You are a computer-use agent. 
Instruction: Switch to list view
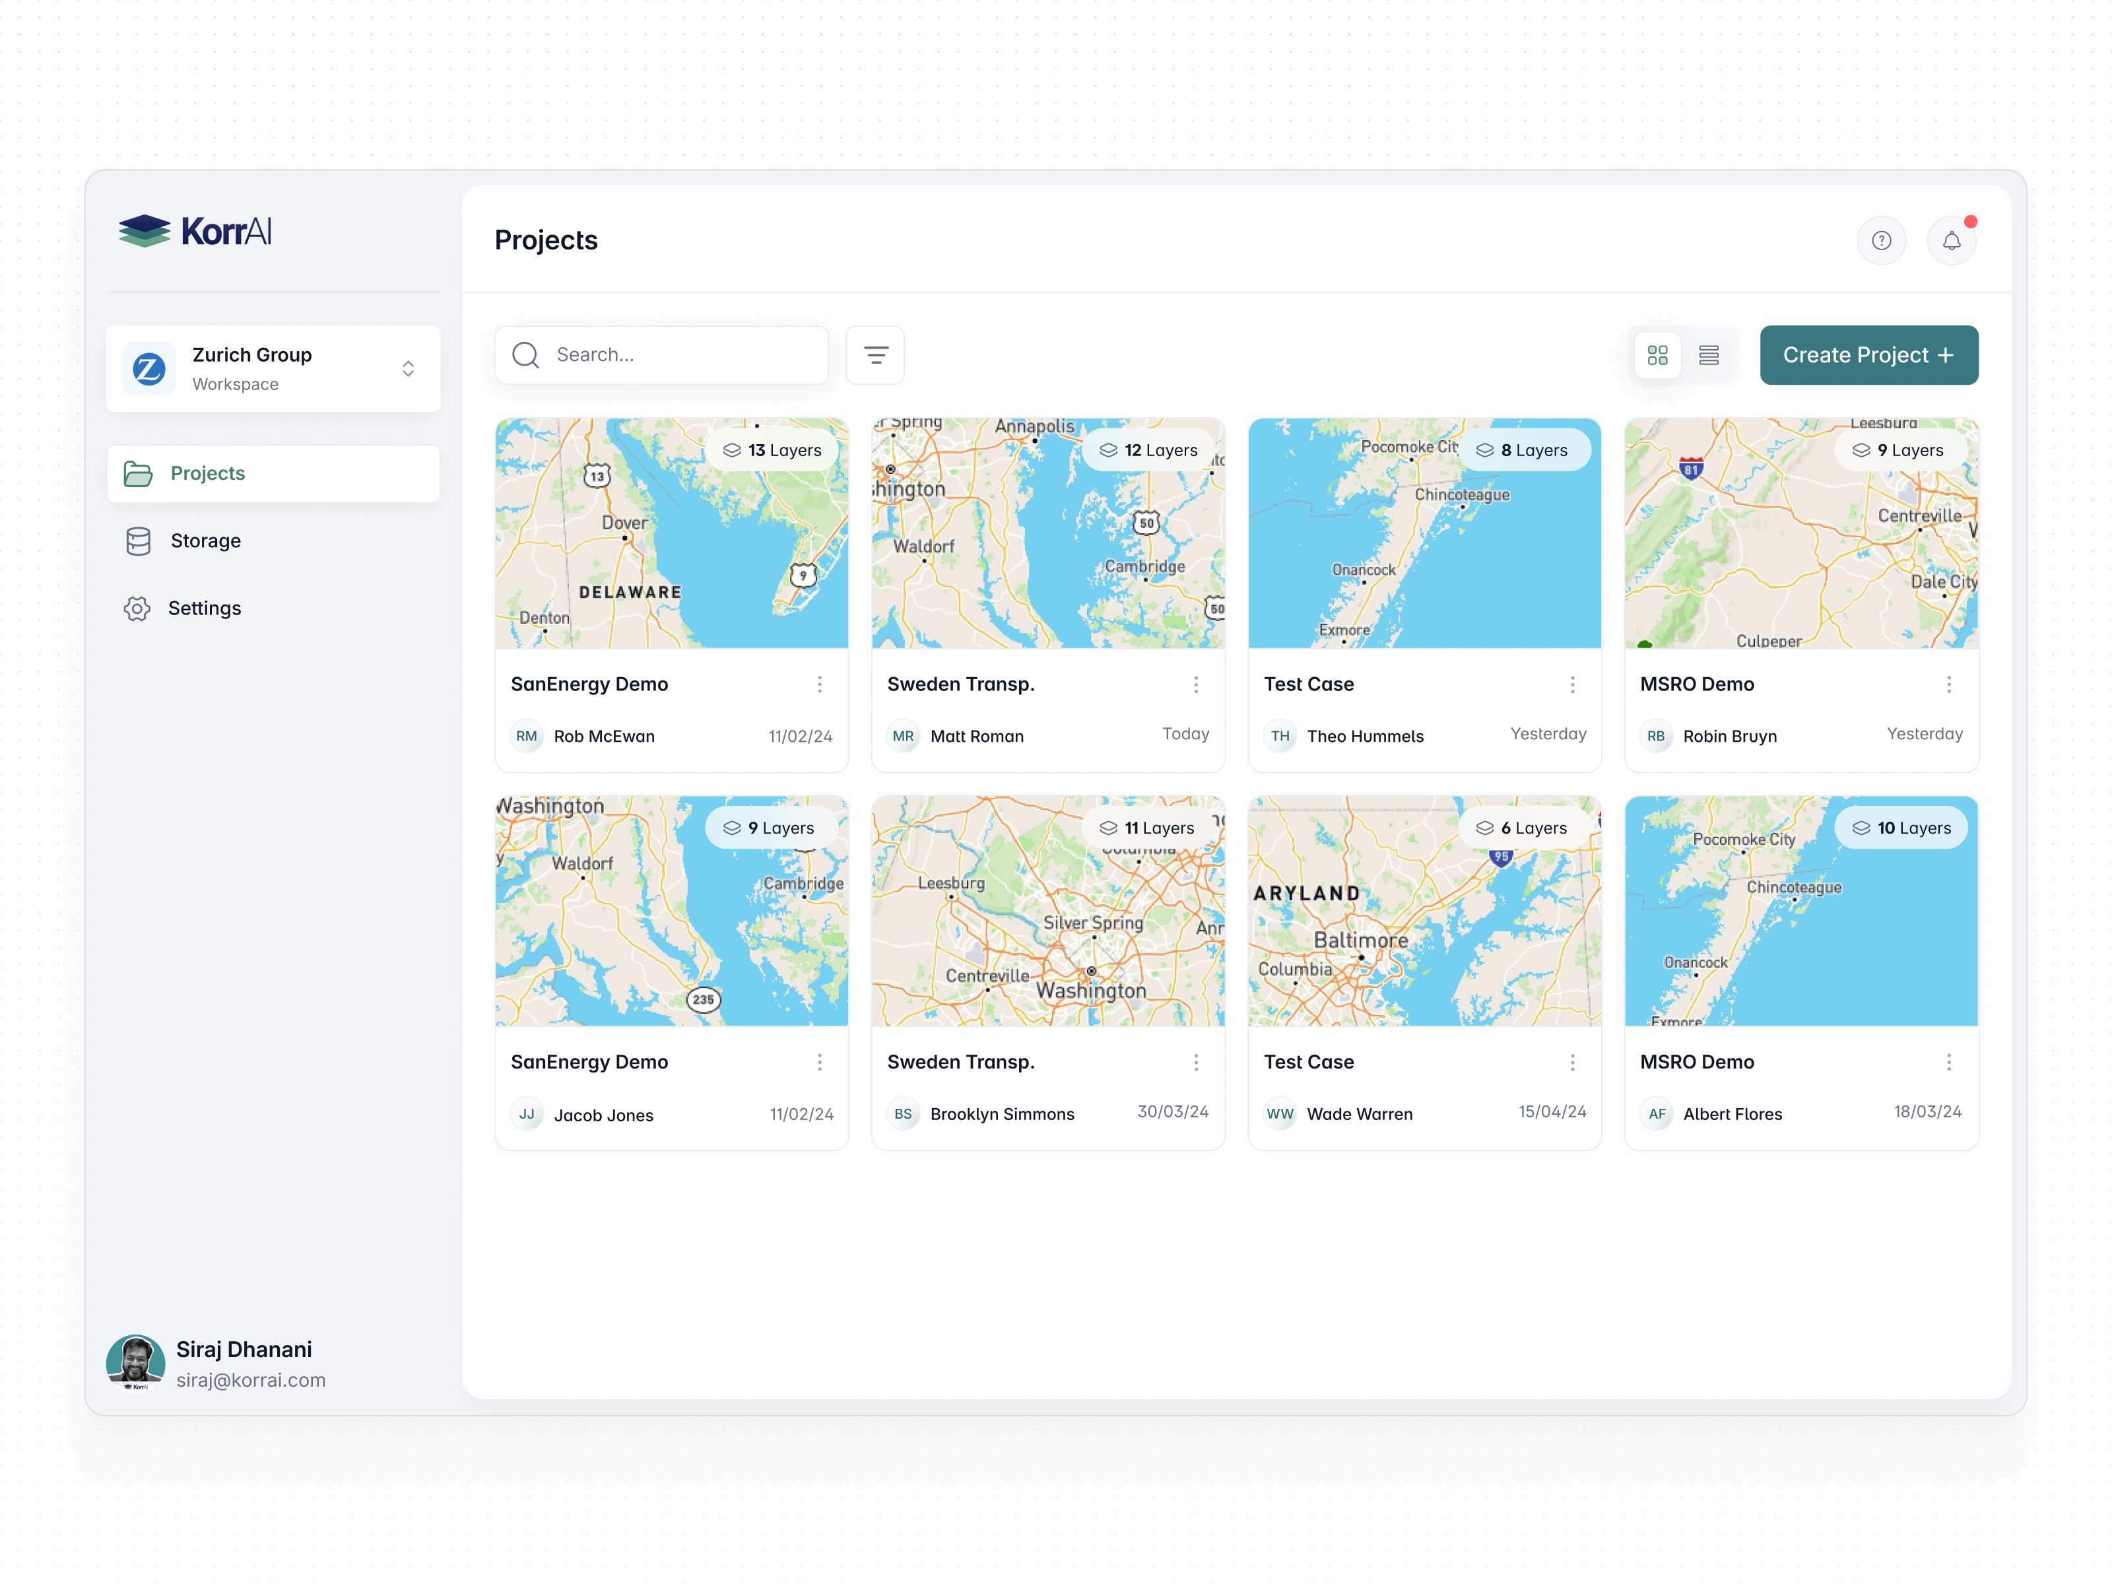point(1709,355)
